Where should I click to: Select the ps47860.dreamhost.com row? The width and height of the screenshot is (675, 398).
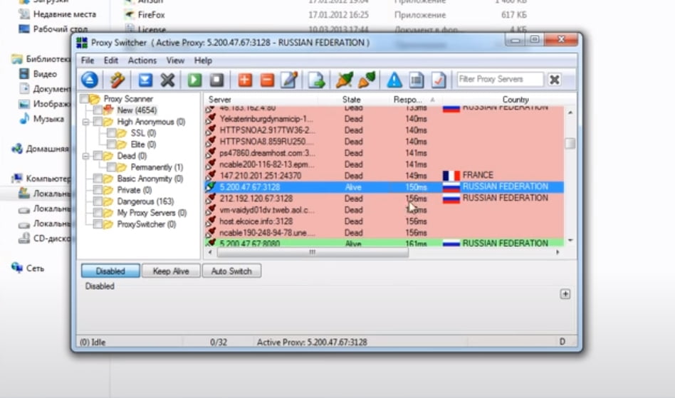[384, 153]
